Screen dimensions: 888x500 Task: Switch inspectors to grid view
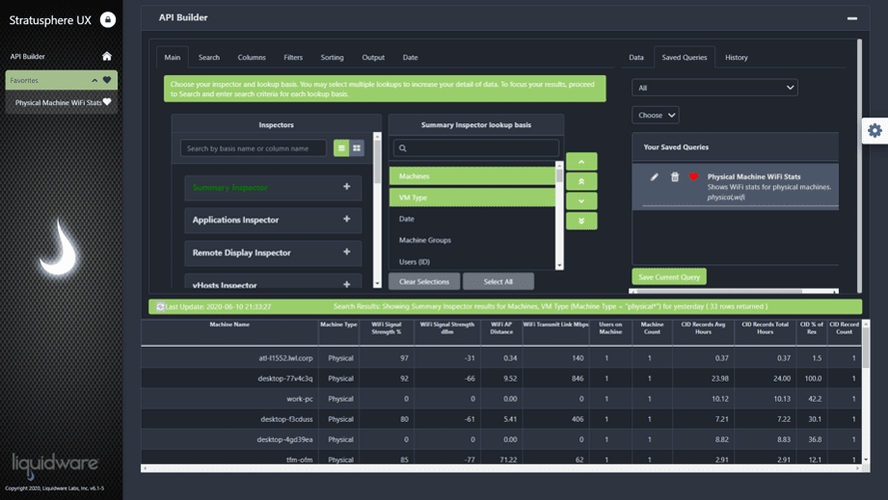point(357,148)
